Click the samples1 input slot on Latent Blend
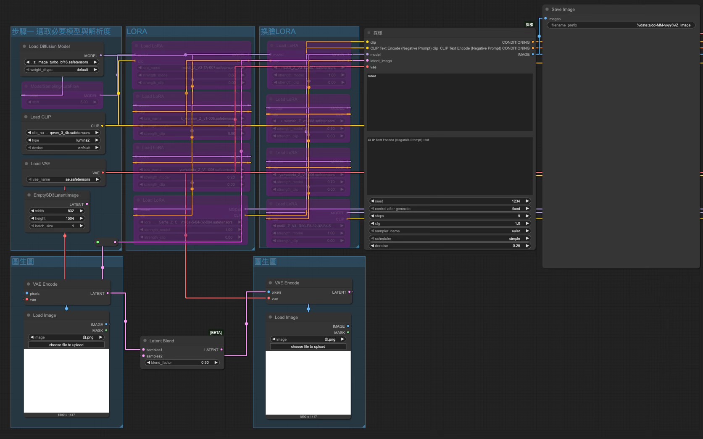The width and height of the screenshot is (703, 439). pos(143,350)
